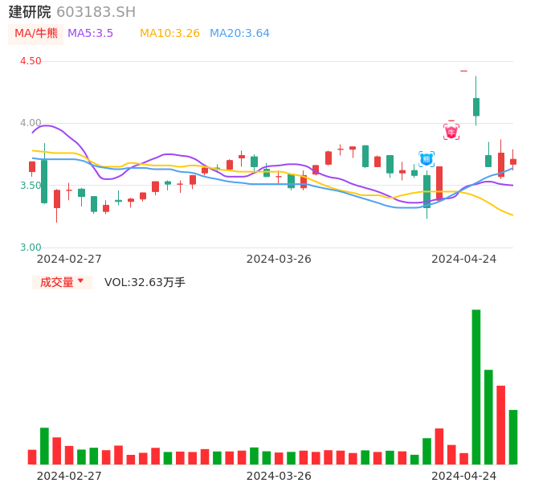Click the red triangle arrow beside 成交量
The image size is (551, 487).
[x=80, y=281]
